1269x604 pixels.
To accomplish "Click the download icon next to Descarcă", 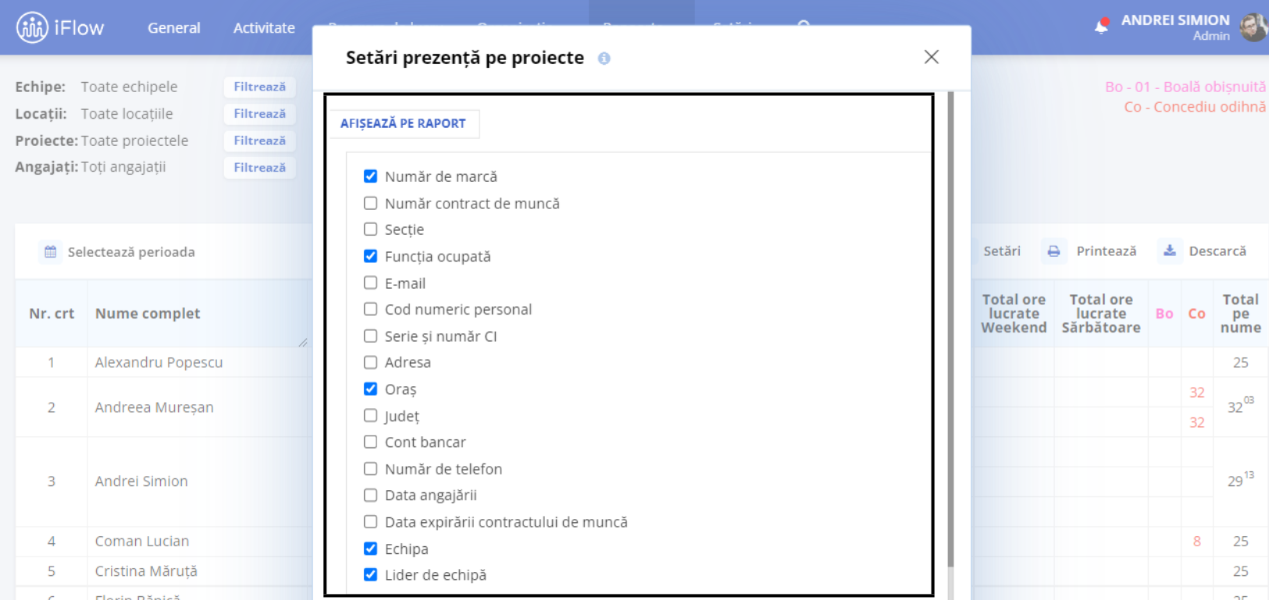I will tap(1169, 250).
